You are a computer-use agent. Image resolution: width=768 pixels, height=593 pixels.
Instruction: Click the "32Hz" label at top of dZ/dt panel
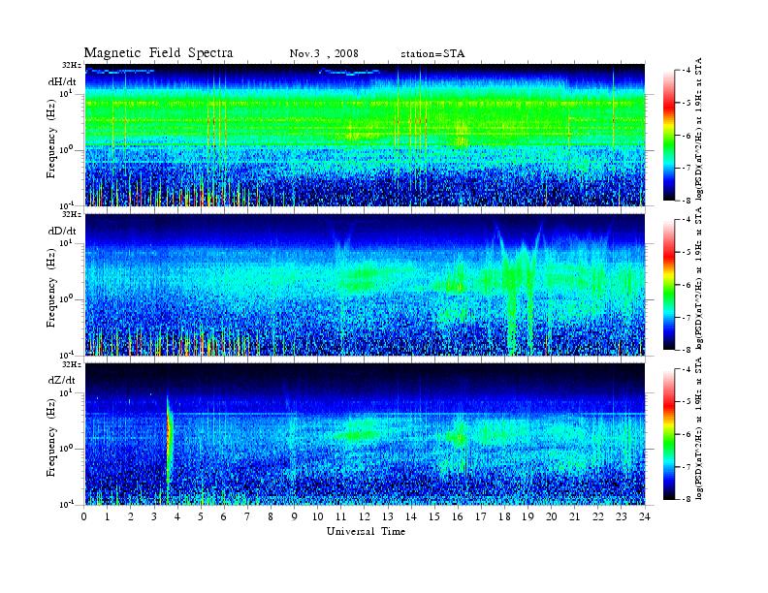pos(72,364)
